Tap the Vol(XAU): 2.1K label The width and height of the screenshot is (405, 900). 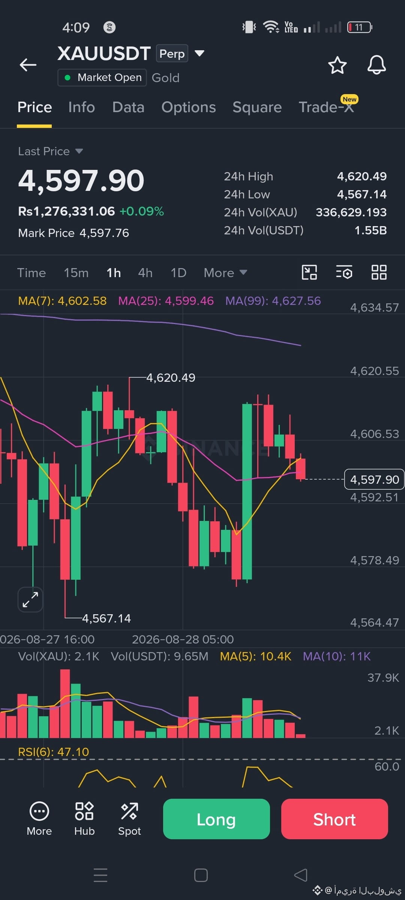coord(59,656)
